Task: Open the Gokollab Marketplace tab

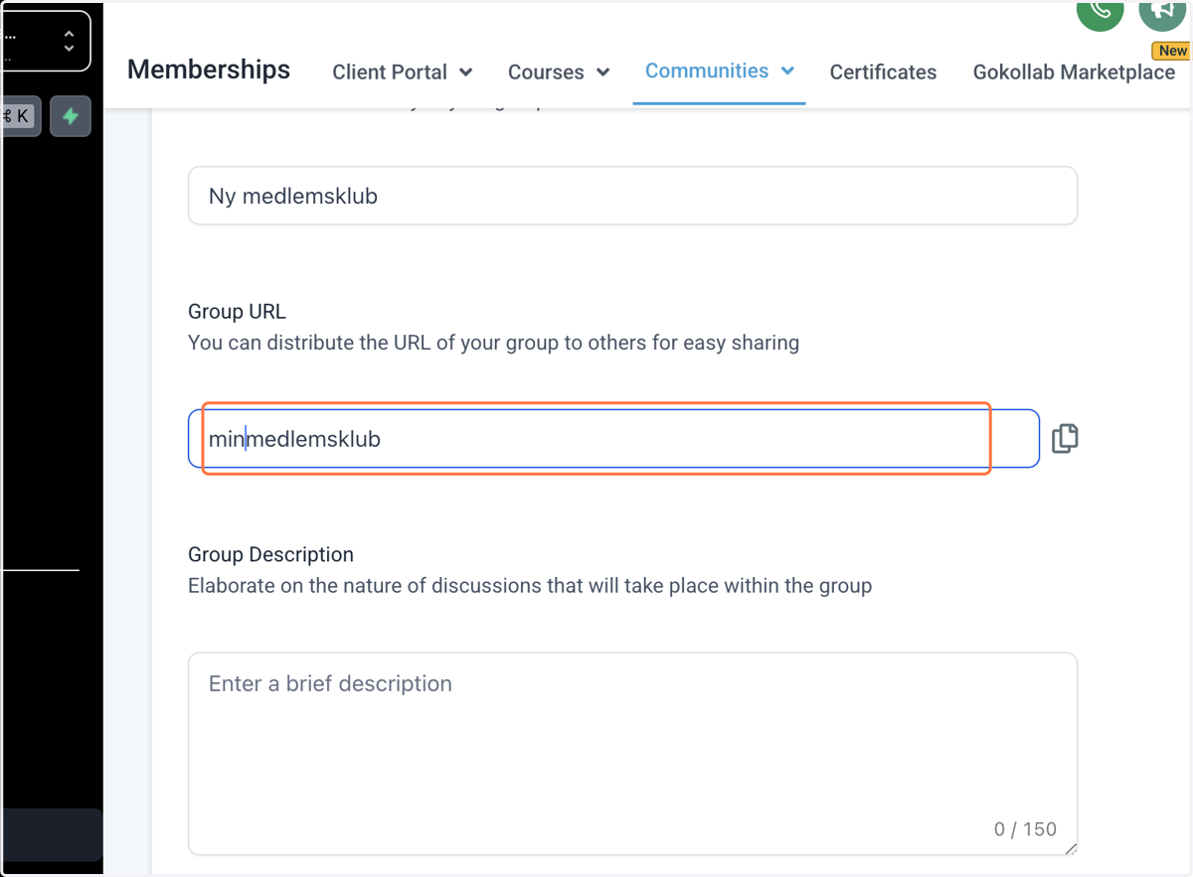Action: click(1074, 73)
